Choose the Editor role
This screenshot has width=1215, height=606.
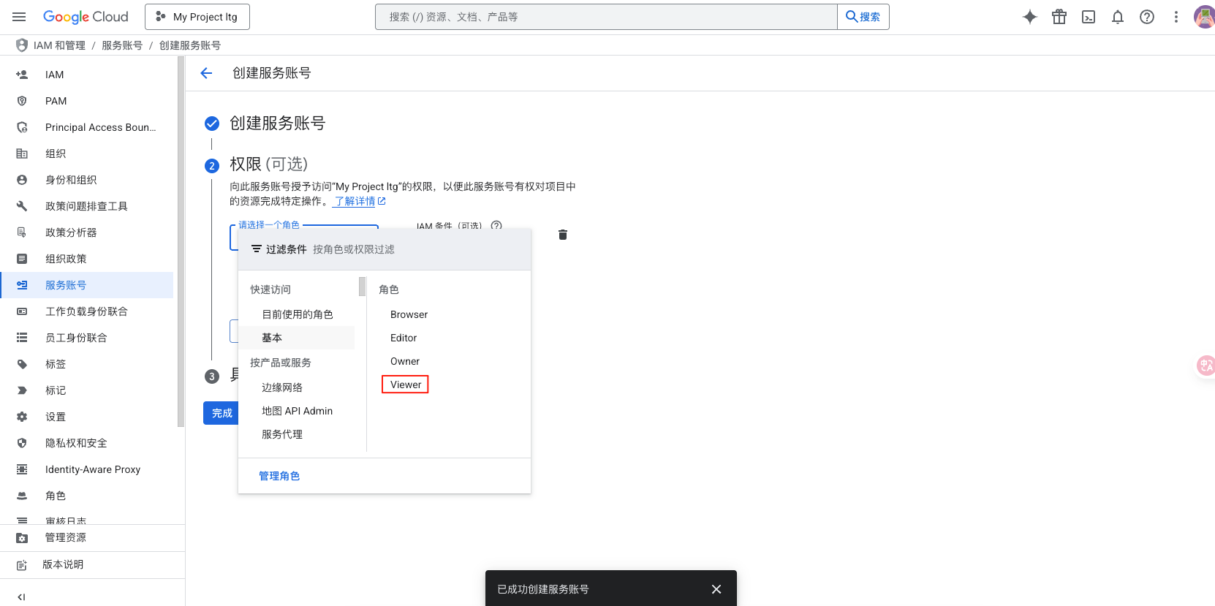[x=404, y=338]
